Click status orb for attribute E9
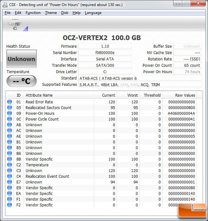 coord(10,188)
